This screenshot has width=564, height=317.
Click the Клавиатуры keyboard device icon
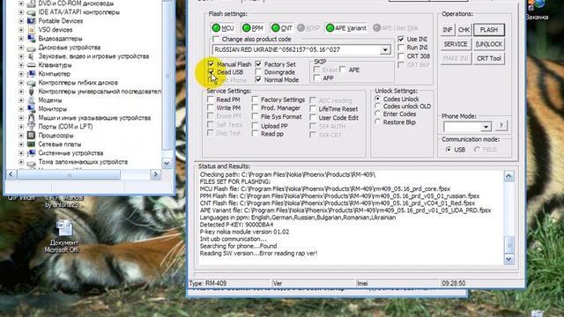pyautogui.click(x=32, y=65)
